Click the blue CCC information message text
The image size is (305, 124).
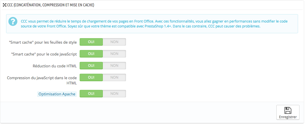point(154,24)
